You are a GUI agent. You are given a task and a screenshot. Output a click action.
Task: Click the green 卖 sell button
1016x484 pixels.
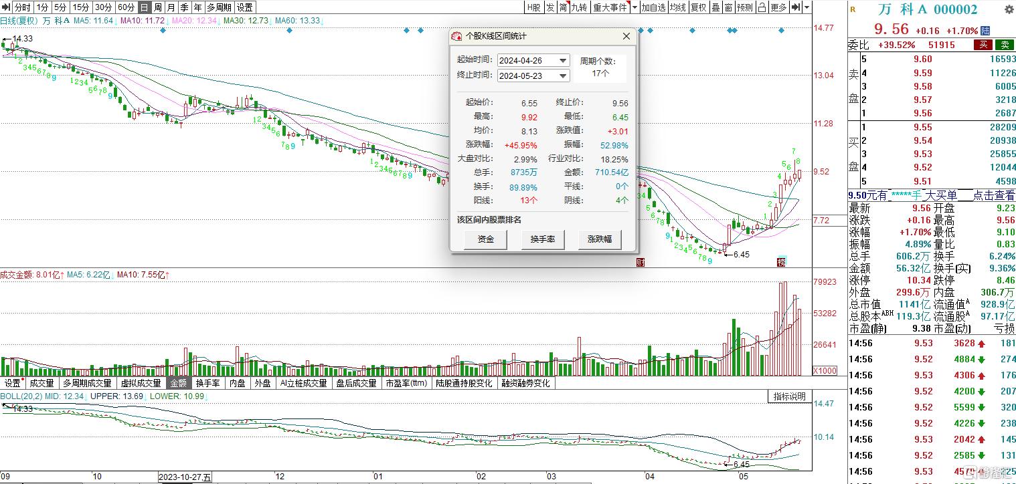[1005, 45]
